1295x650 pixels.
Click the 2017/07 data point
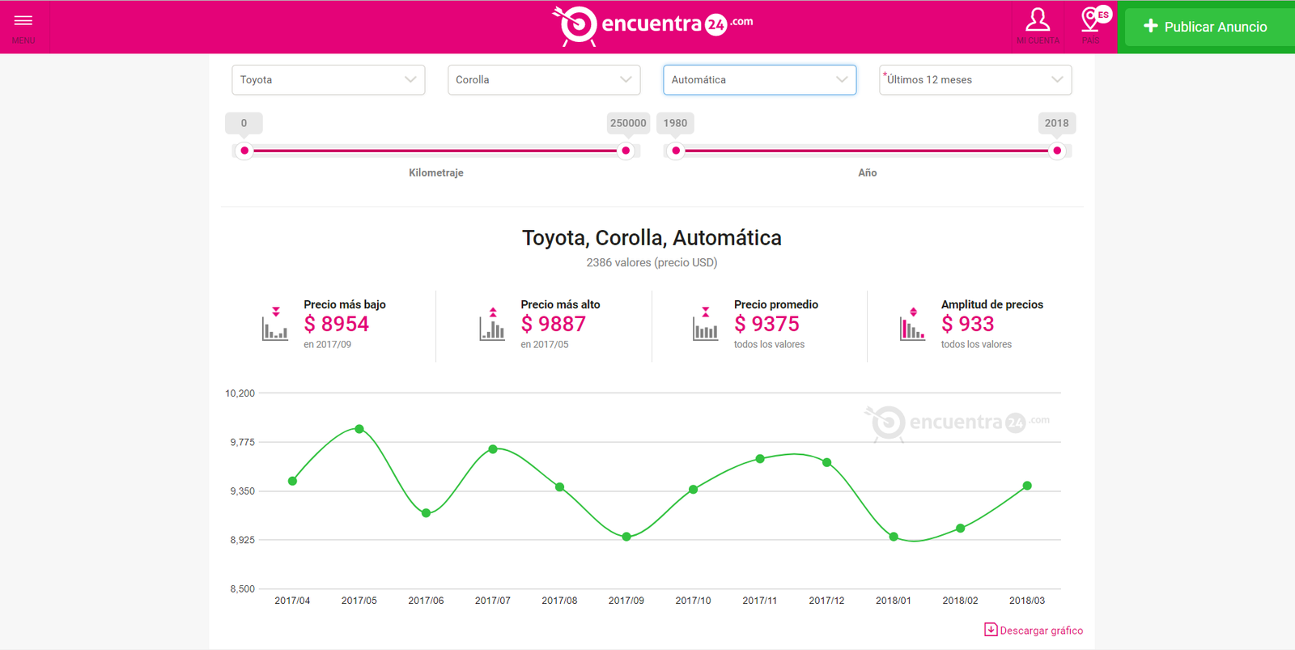[x=493, y=449]
